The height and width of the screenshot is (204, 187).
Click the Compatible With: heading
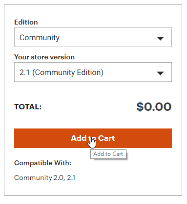click(x=43, y=163)
